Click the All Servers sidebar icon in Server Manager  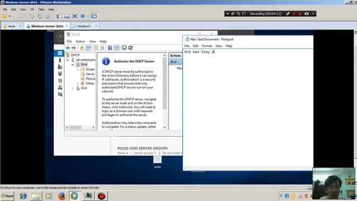click(x=60, y=67)
